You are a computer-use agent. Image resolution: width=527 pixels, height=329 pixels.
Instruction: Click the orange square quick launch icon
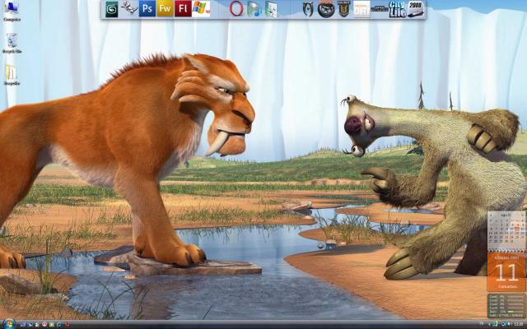click(x=51, y=325)
